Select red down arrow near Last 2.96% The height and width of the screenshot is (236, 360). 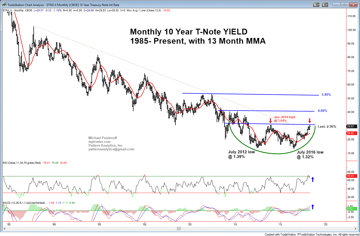[310, 121]
